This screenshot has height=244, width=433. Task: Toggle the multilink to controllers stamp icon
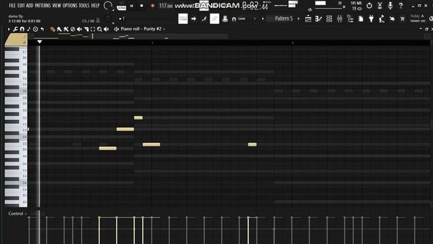click(225, 18)
